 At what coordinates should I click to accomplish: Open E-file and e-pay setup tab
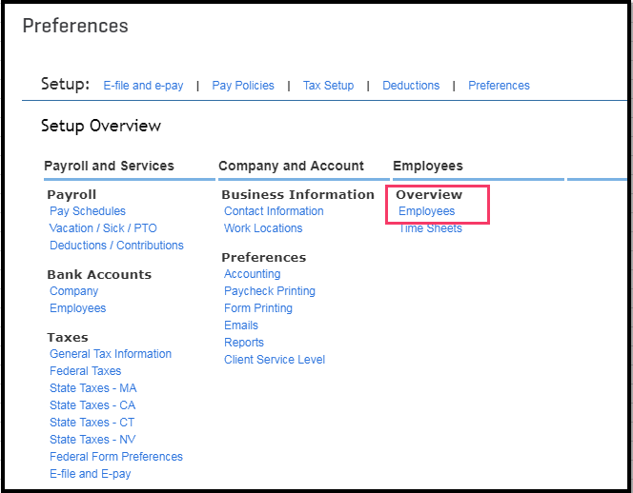[143, 86]
